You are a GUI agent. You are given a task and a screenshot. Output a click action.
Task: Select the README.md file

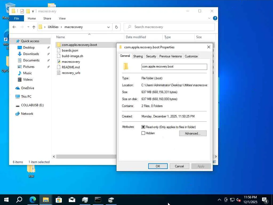tap(71, 67)
